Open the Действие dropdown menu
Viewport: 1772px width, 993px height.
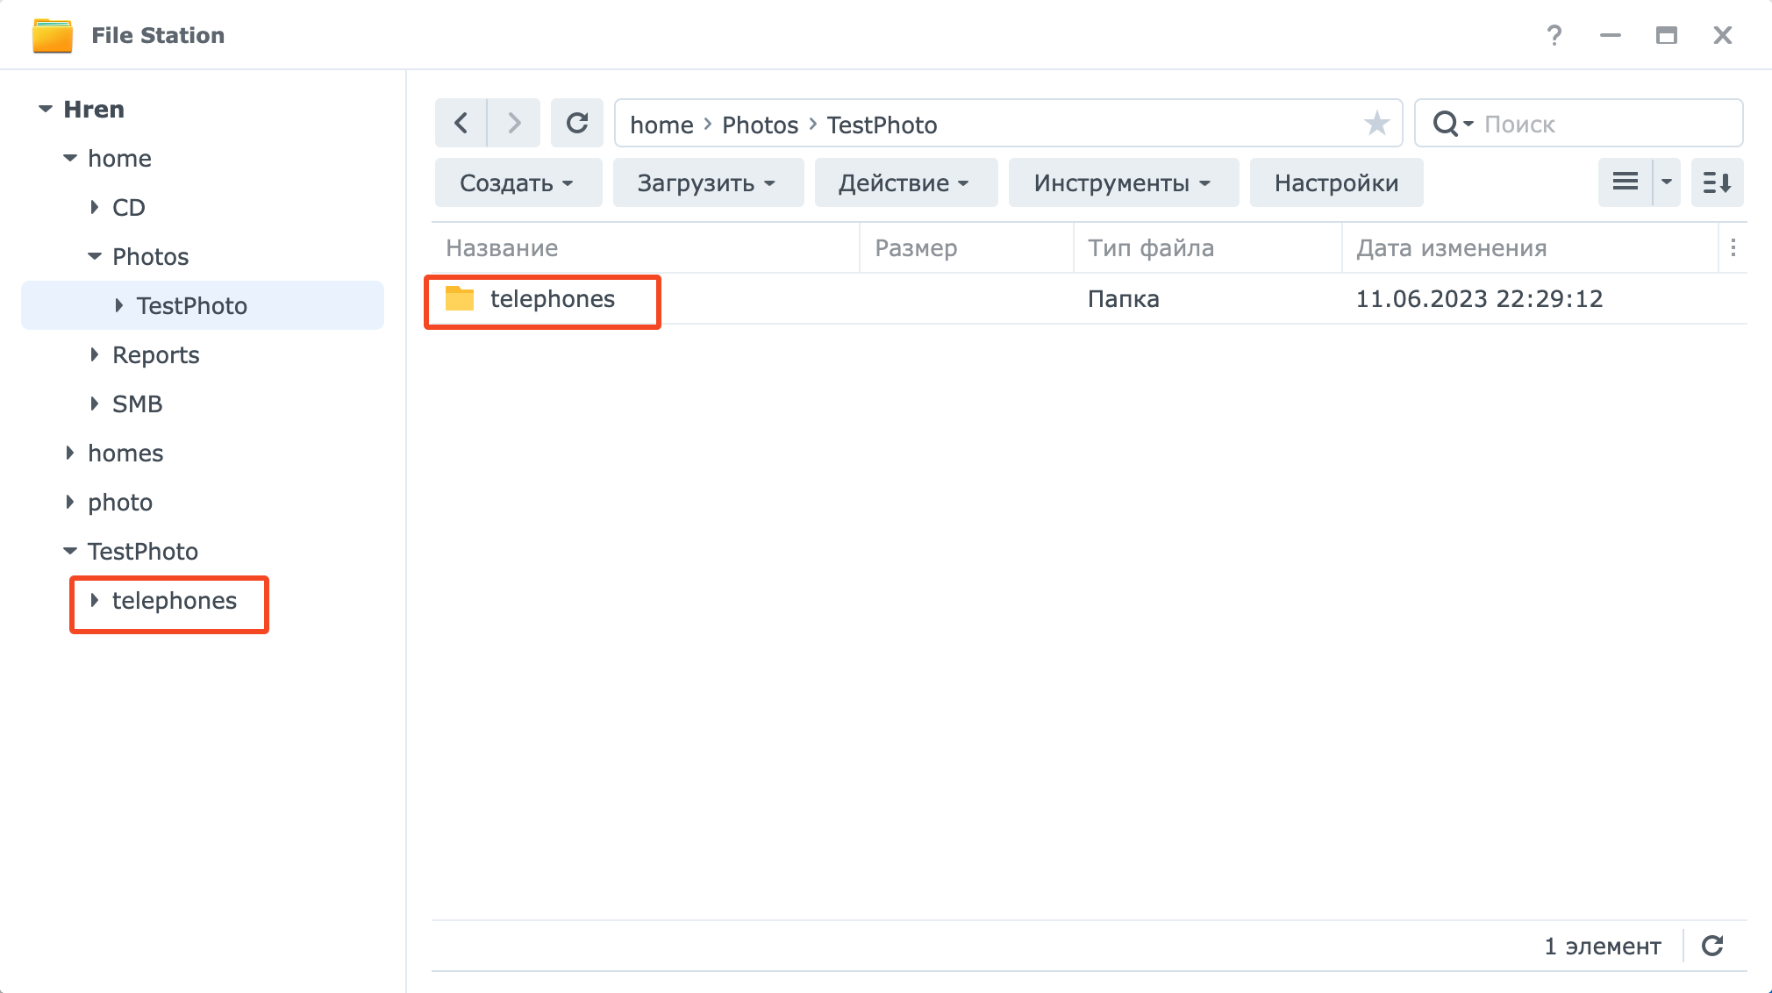click(905, 182)
